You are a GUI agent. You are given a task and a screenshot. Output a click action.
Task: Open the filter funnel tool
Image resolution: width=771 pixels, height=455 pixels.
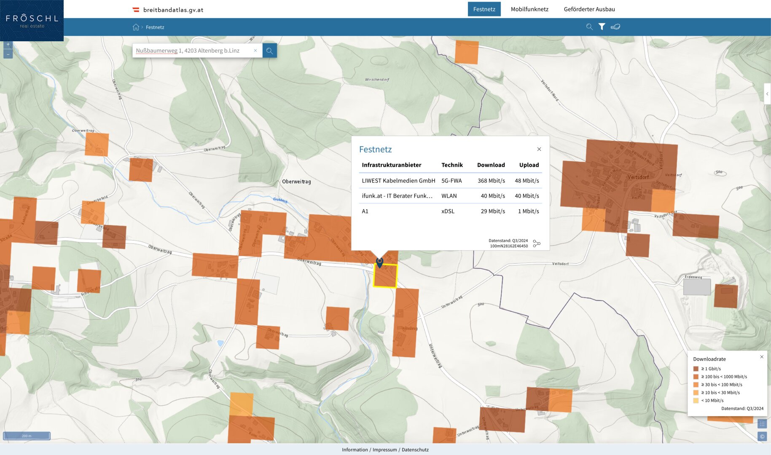pos(602,27)
